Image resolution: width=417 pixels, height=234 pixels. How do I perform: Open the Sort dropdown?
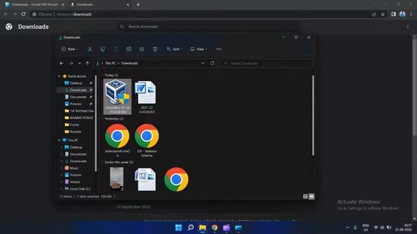click(175, 49)
